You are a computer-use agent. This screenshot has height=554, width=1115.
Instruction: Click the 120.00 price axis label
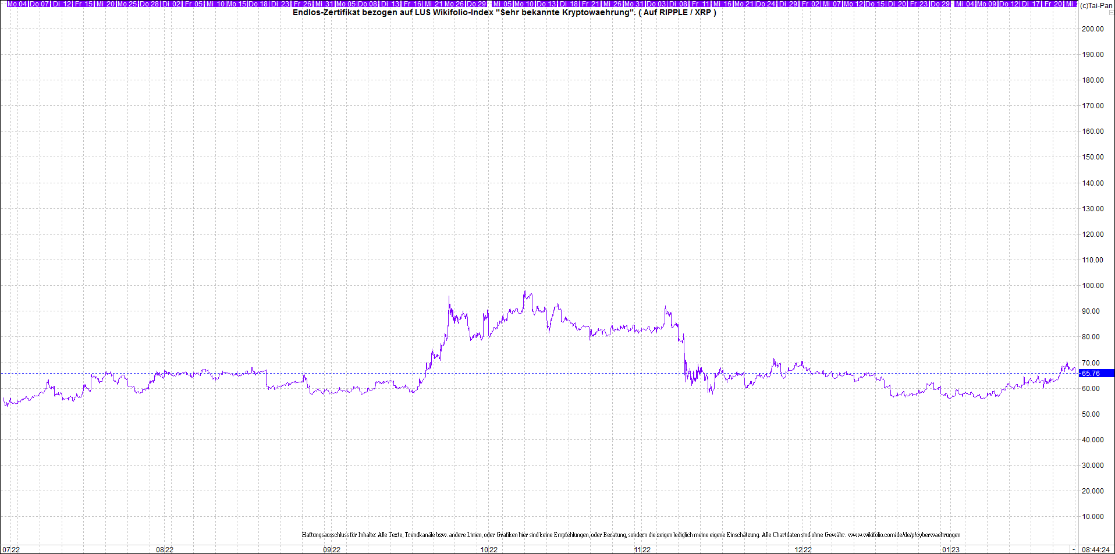tap(1092, 234)
